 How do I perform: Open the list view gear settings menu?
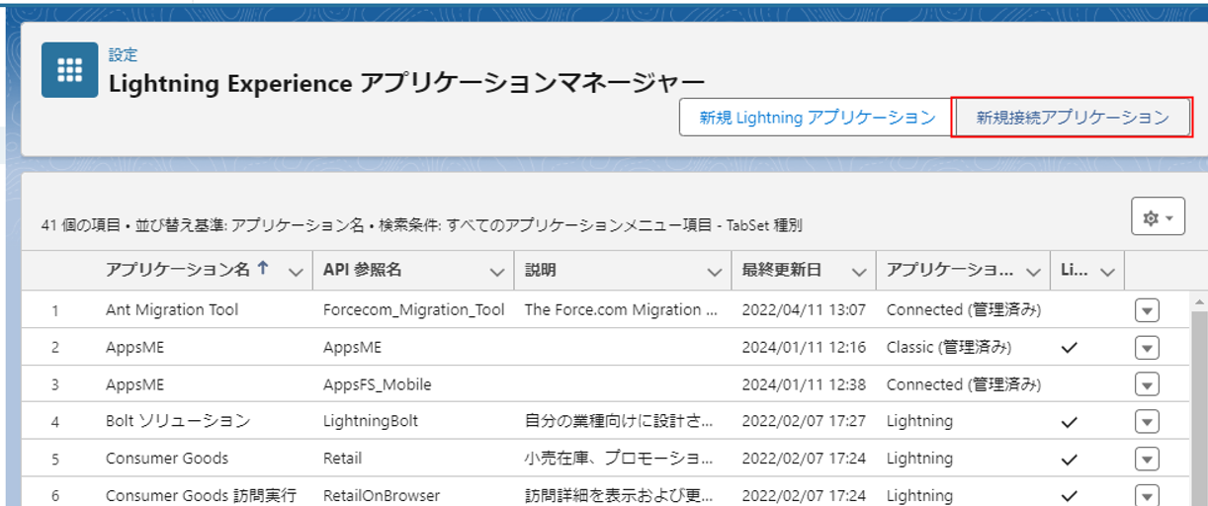pos(1158,217)
